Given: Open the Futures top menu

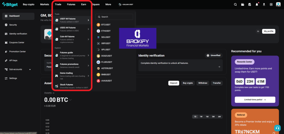Looking at the screenshot, I should [x=71, y=4].
